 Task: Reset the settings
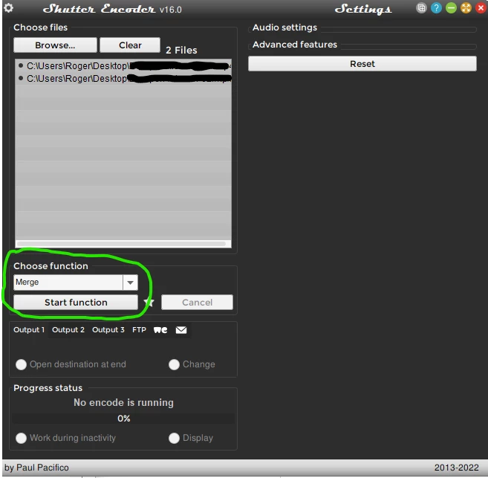(362, 63)
